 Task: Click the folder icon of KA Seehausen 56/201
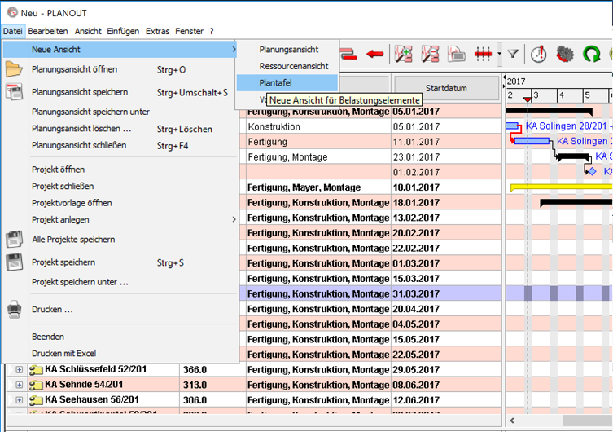36,400
